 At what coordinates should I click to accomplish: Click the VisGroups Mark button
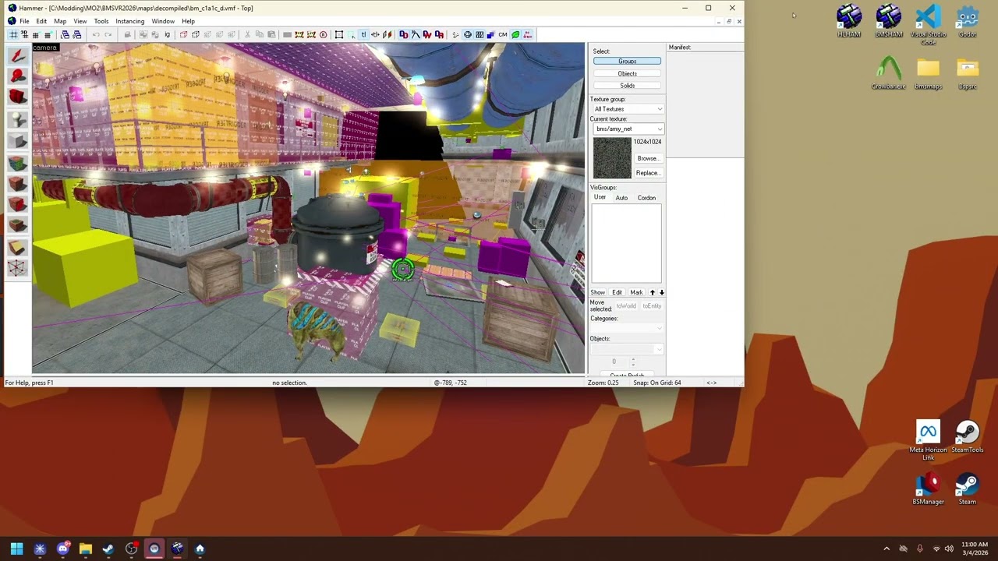click(636, 292)
